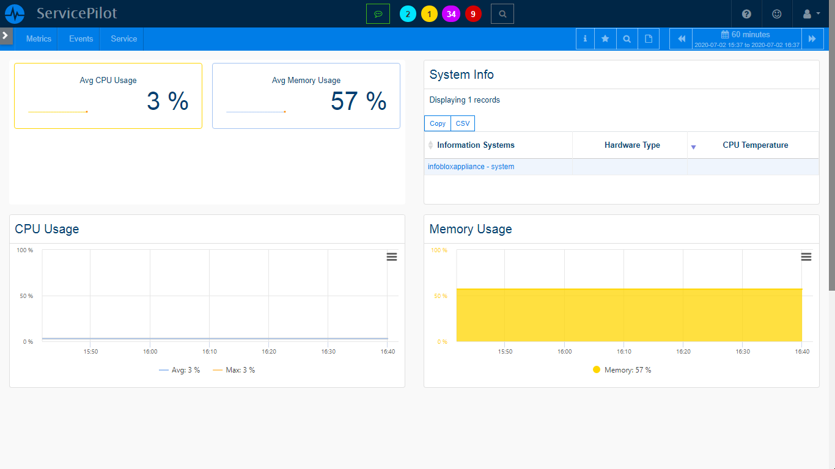Open the Memory Usage chart hamburger menu

(806, 257)
